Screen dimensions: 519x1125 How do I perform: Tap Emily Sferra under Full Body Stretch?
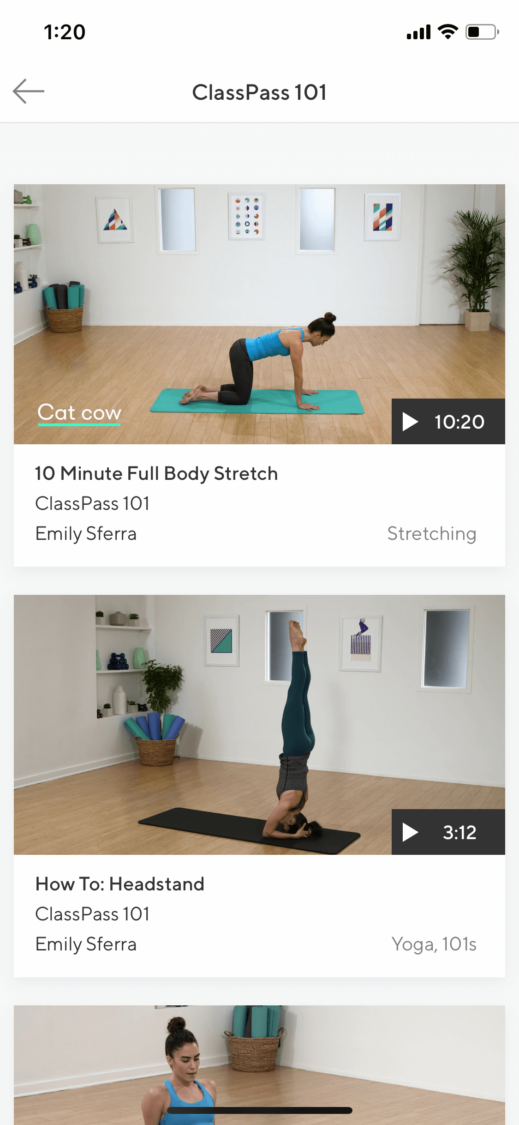86,534
